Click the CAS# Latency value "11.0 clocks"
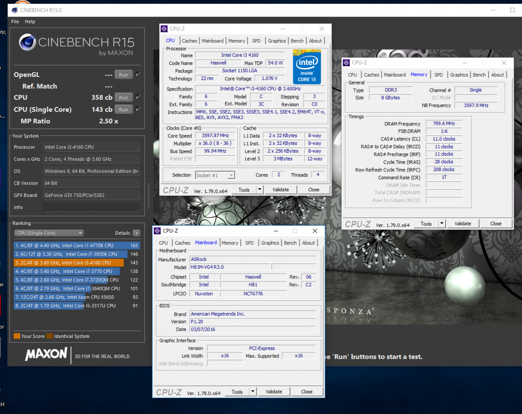 click(444, 139)
